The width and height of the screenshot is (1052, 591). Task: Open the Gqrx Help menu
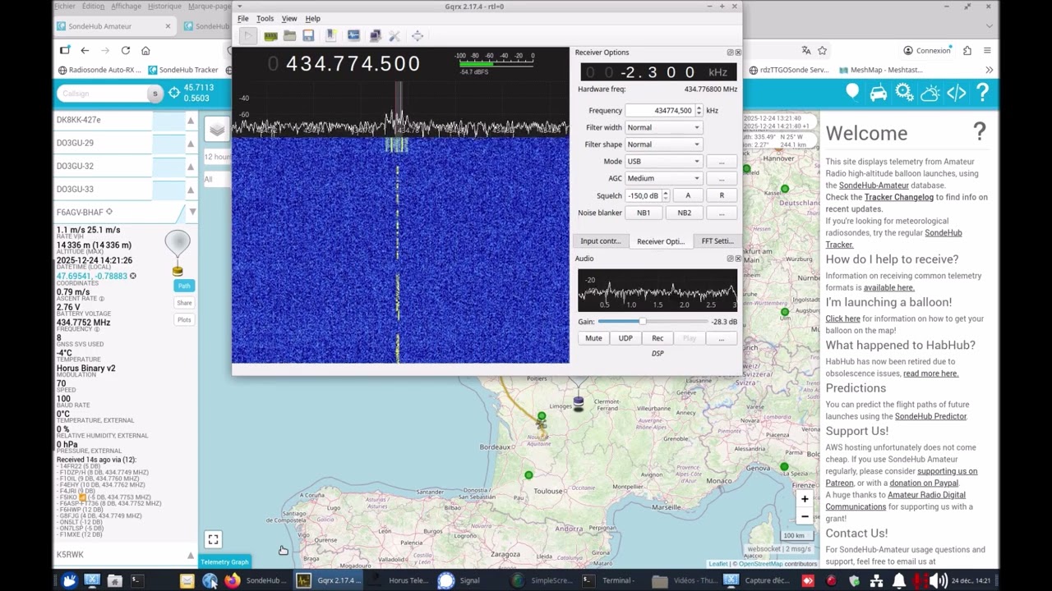(x=313, y=18)
